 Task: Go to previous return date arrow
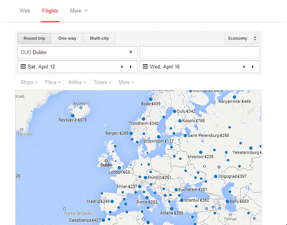tap(244, 67)
